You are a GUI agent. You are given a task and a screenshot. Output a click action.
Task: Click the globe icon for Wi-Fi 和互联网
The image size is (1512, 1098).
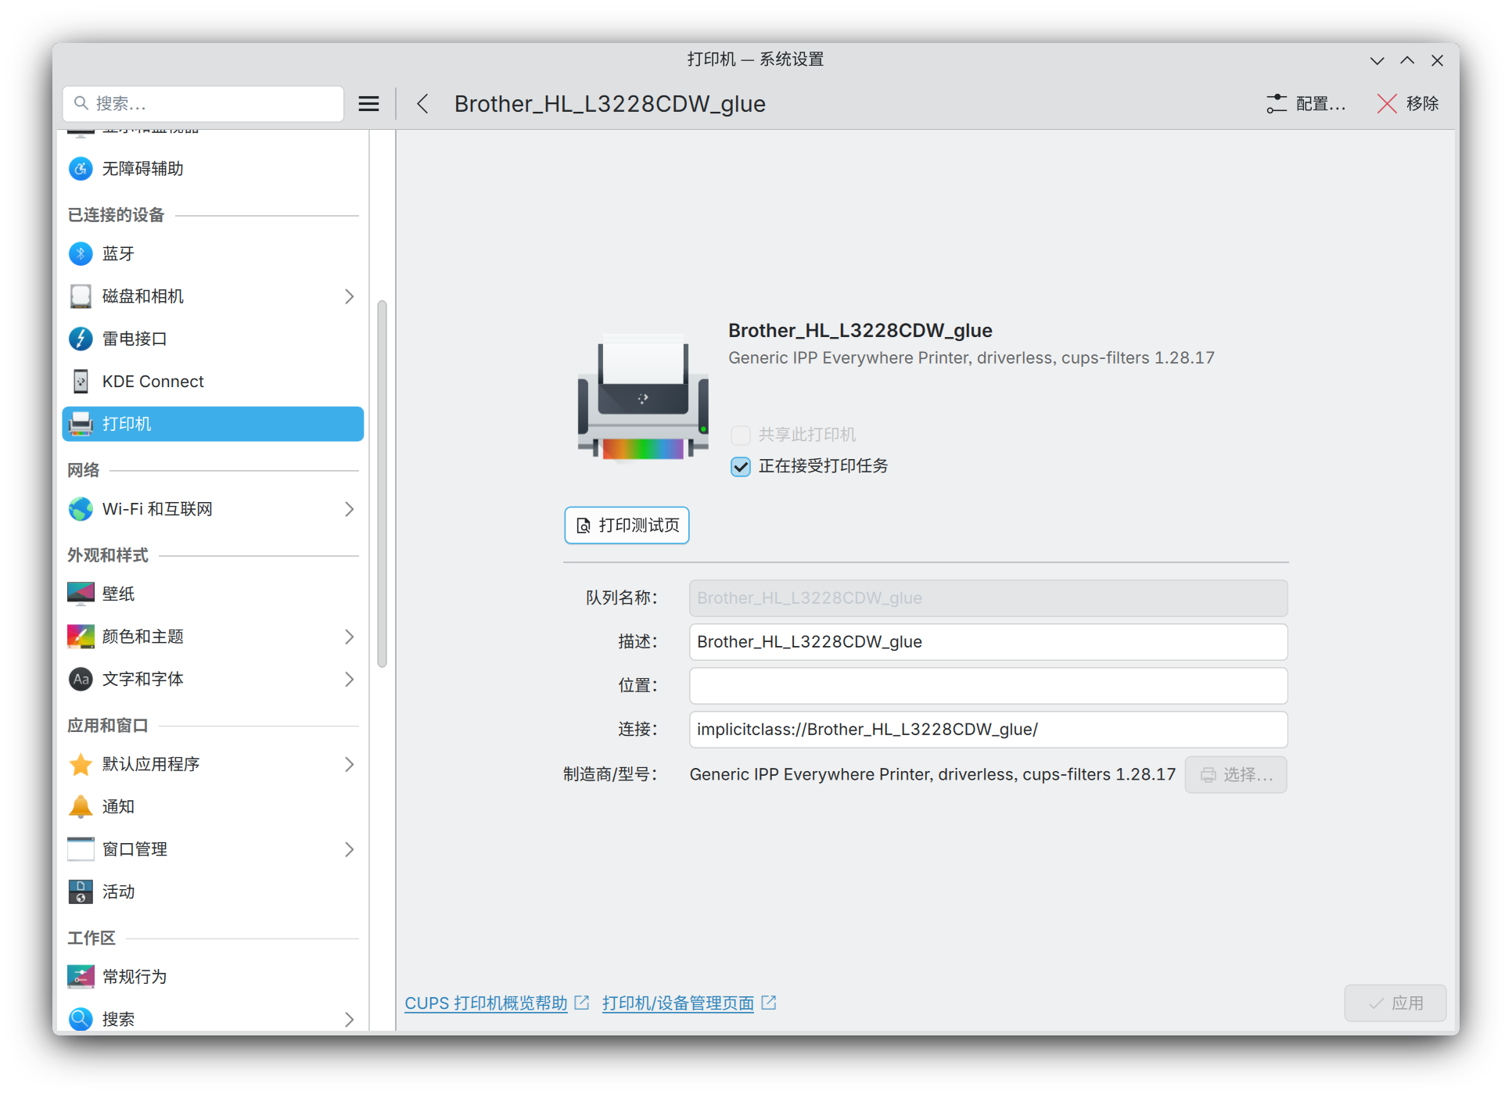[x=81, y=509]
